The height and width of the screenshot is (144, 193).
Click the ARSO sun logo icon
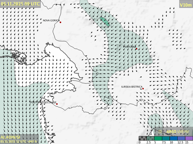[x=160, y=131]
